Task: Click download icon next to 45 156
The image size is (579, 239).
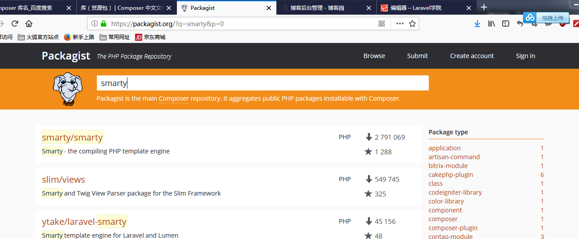Action: click(x=369, y=221)
